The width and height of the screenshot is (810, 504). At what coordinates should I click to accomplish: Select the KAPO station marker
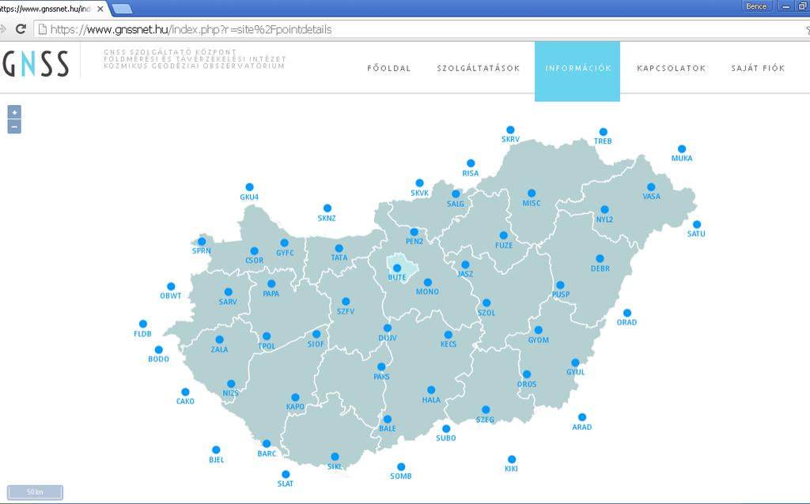tap(296, 397)
